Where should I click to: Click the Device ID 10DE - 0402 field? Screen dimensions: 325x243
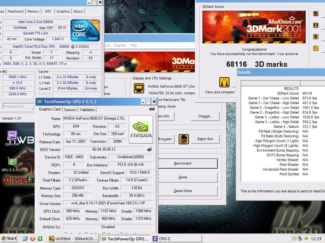[x=74, y=157]
